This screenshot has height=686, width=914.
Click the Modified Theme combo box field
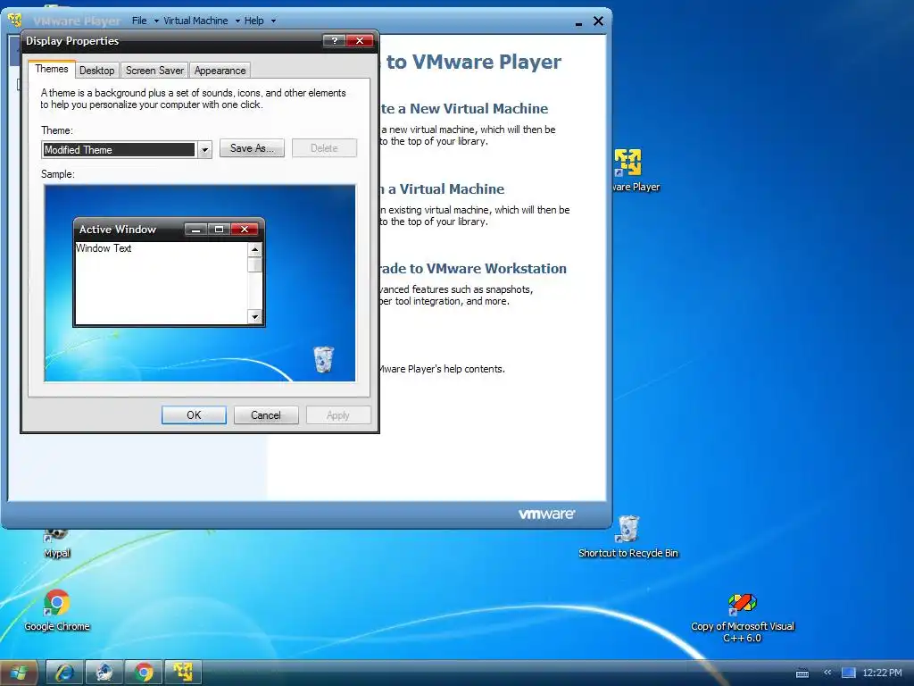[x=119, y=150]
